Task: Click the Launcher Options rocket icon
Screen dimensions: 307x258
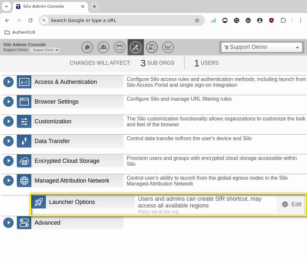Action: pyautogui.click(x=39, y=202)
